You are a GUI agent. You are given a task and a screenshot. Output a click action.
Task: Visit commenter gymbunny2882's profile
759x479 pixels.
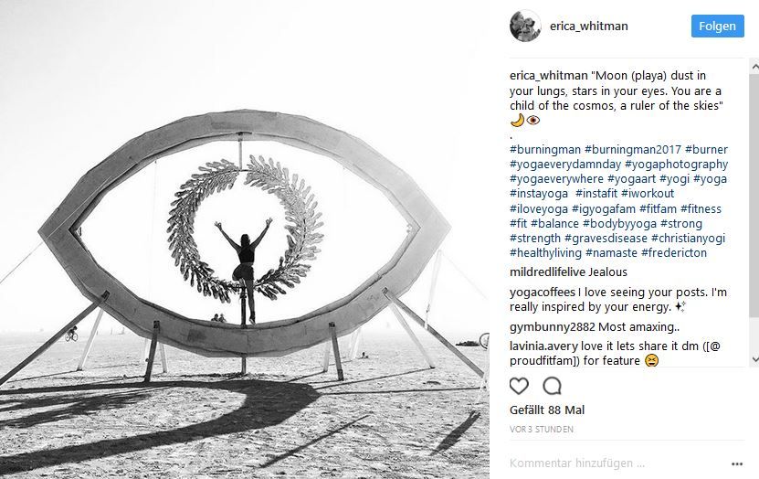pos(552,327)
